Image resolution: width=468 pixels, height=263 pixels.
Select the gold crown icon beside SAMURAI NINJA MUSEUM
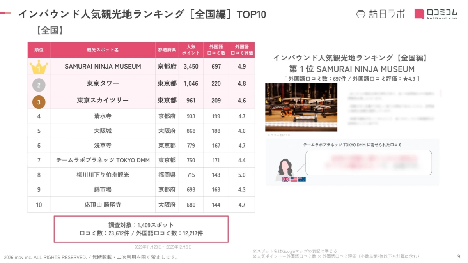39,66
